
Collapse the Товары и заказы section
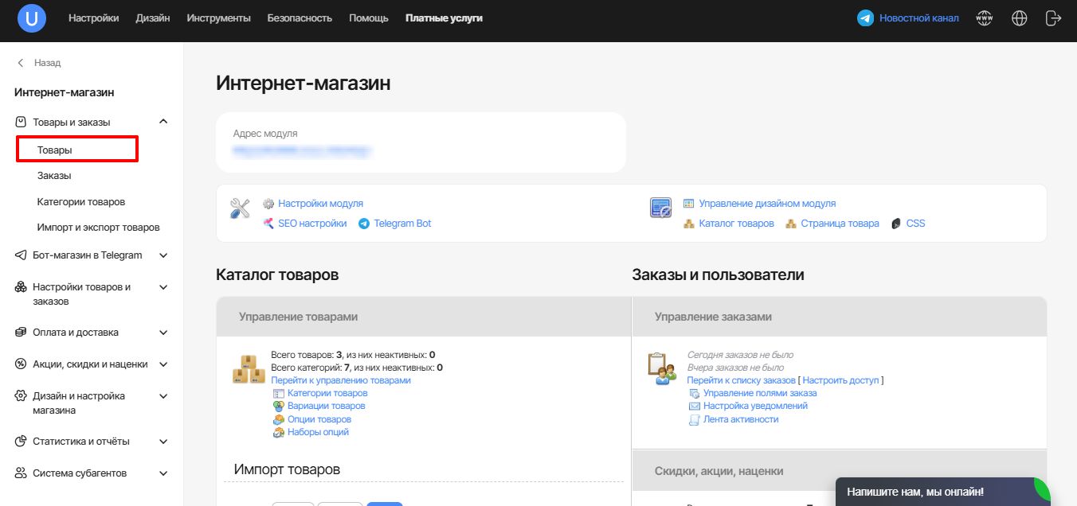pos(163,122)
